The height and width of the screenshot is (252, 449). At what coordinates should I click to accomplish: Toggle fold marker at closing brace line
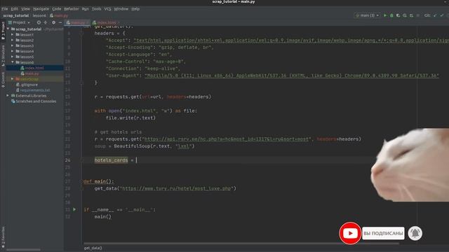click(81, 83)
